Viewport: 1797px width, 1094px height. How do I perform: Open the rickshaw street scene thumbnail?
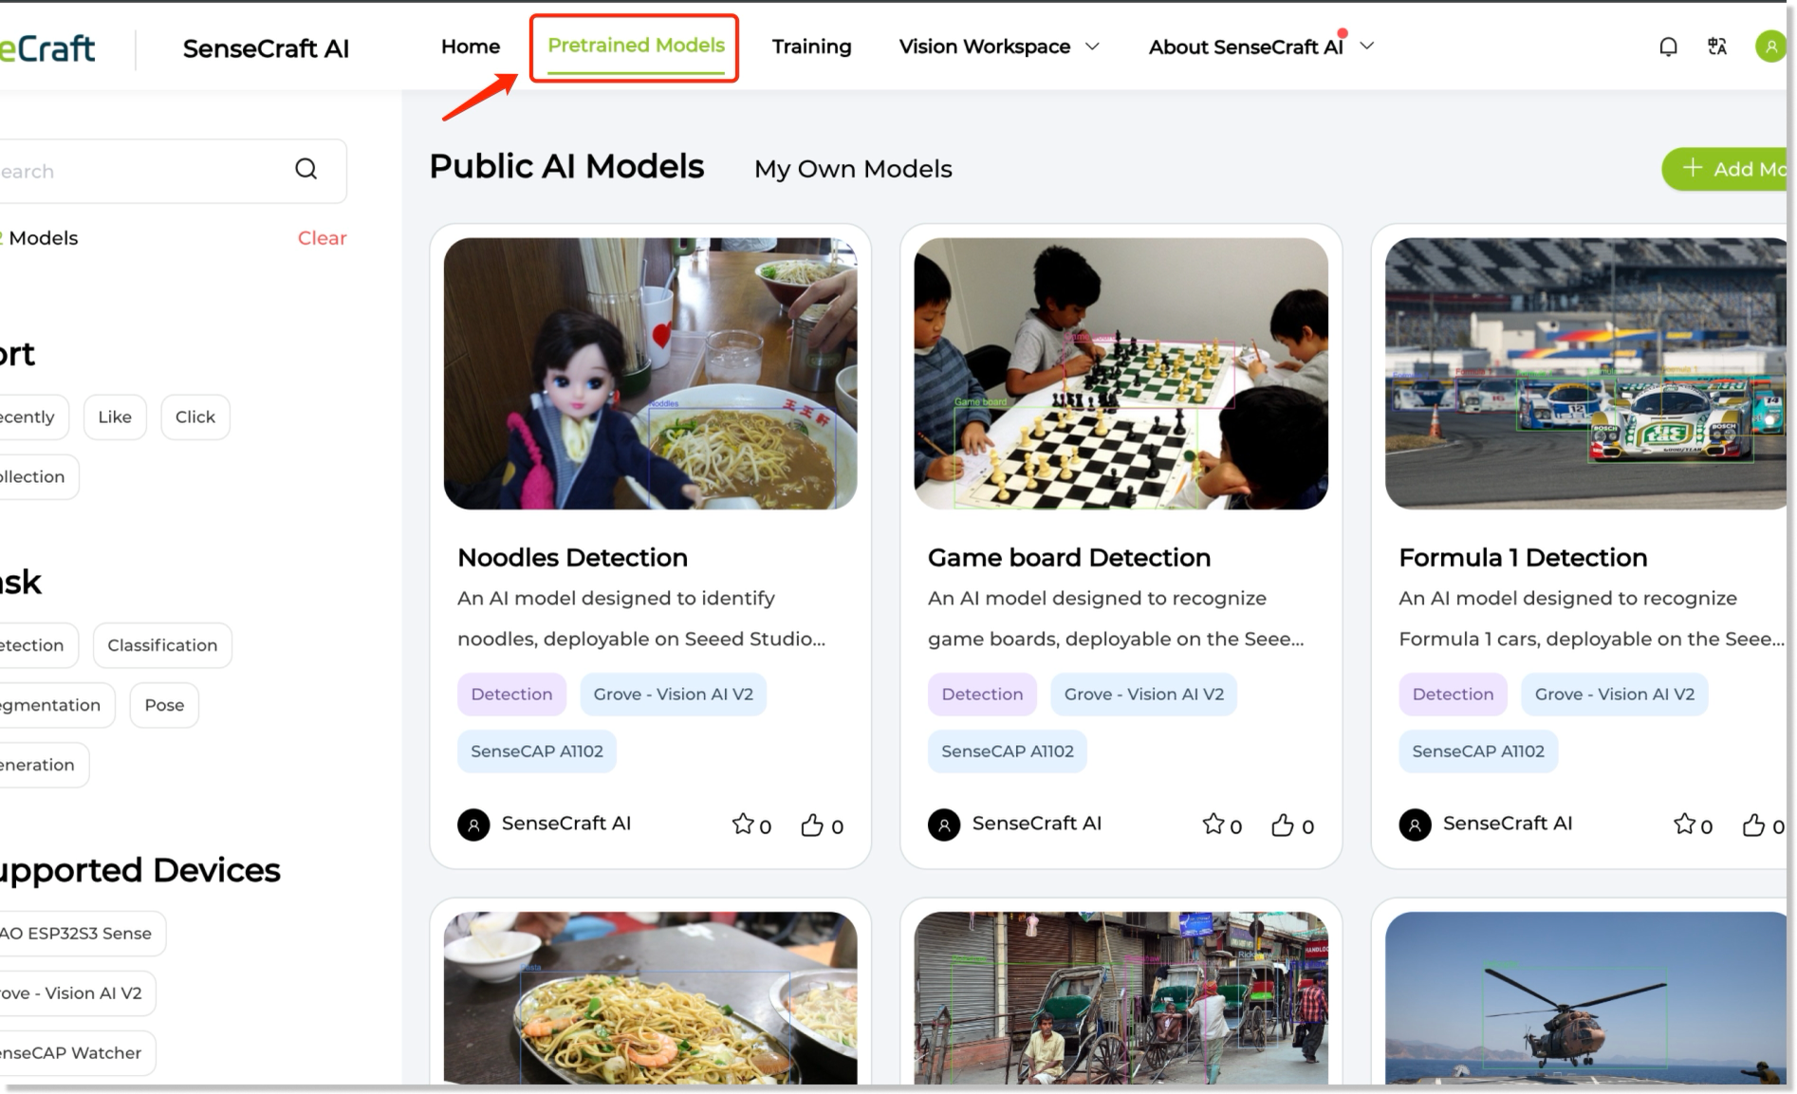tap(1121, 998)
